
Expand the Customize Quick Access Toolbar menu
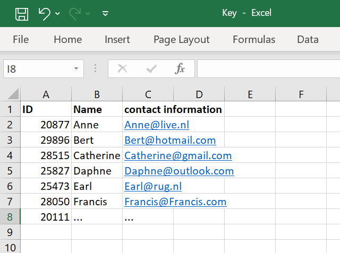[105, 13]
